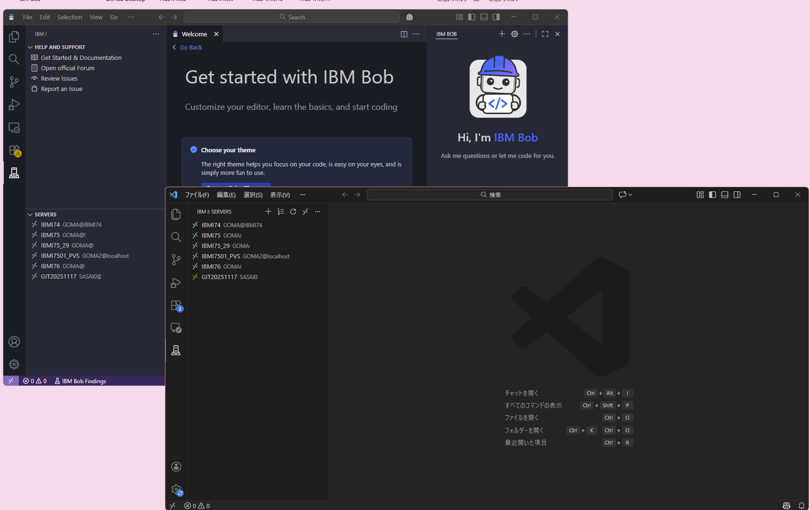The image size is (810, 510).
Task: Open Accounts icon in IBM Bob window
Action: click(14, 342)
